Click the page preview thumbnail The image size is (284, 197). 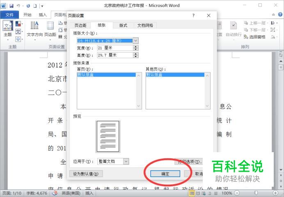point(108,136)
